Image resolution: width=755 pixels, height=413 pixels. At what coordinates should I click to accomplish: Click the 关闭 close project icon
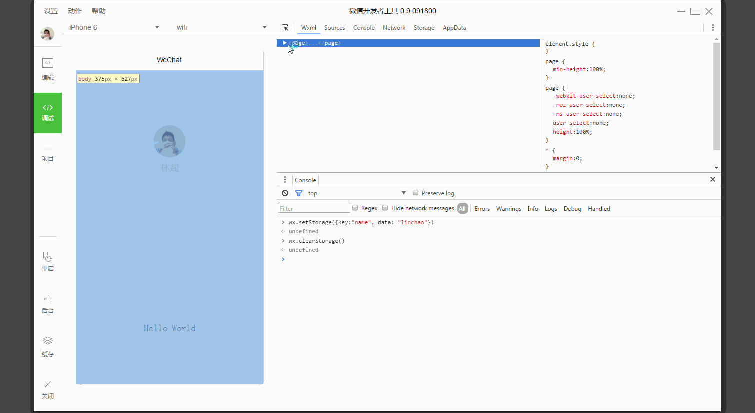pos(48,389)
